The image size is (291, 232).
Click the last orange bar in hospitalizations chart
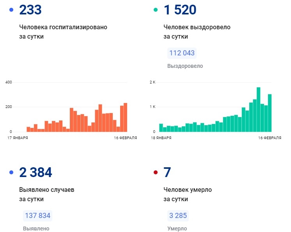pos(125,117)
